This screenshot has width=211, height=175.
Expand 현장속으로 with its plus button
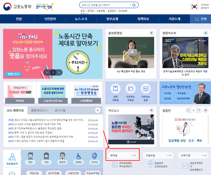206,33
